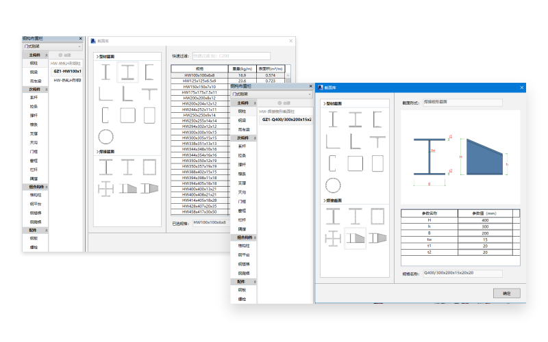This screenshot has width=548, height=342.
Task: Click the h parameter value 300
Action: click(x=485, y=226)
